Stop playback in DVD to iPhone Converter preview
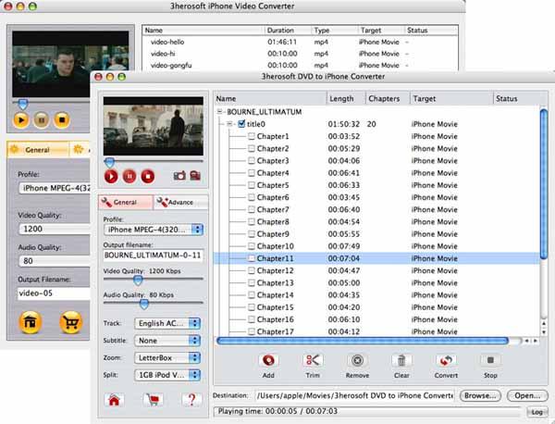The width and height of the screenshot is (555, 424). (x=148, y=176)
